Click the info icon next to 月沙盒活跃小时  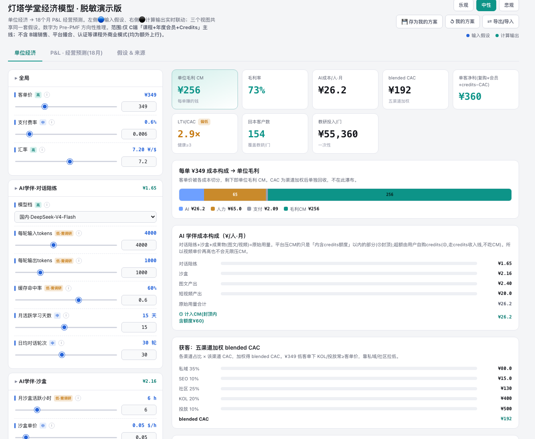pyautogui.click(x=78, y=398)
